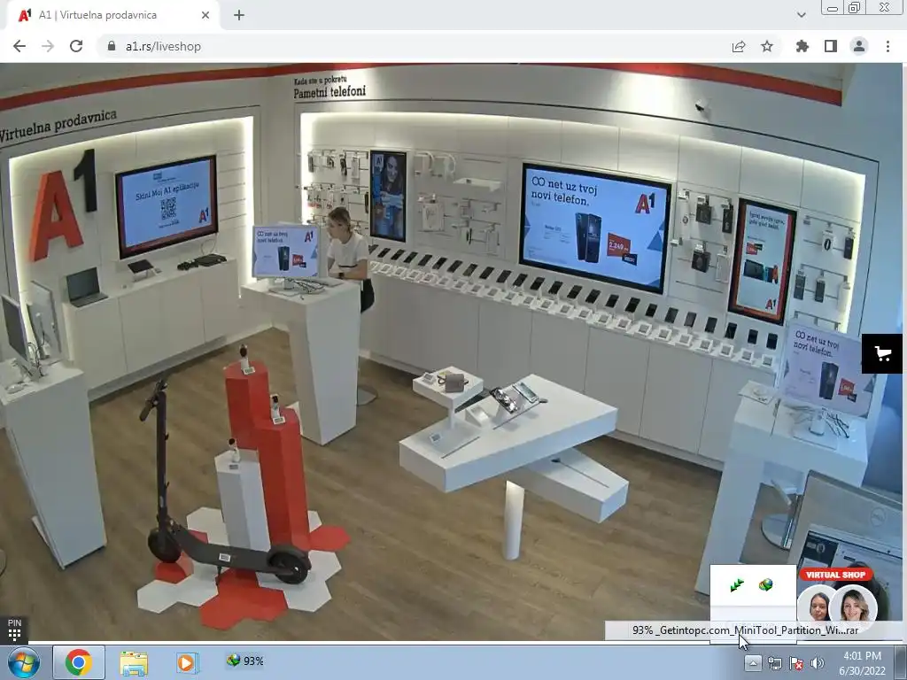This screenshot has height=680, width=907.
Task: Open the Chrome extensions puzzle icon
Action: point(802,46)
